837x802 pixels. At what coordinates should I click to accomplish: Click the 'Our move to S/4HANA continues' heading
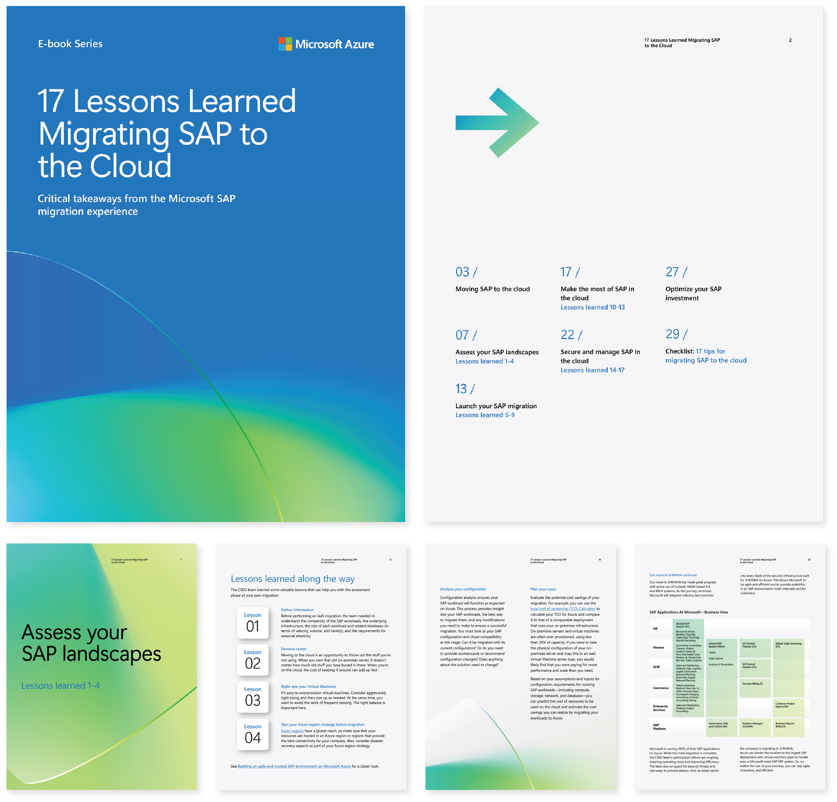coord(673,575)
